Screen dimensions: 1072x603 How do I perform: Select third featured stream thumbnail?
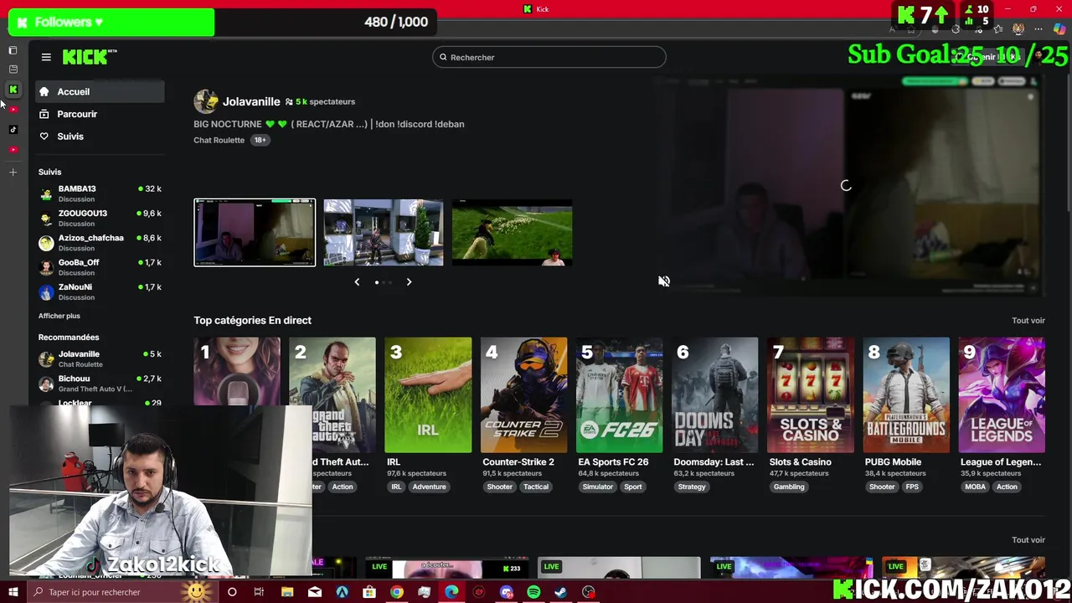pos(512,232)
